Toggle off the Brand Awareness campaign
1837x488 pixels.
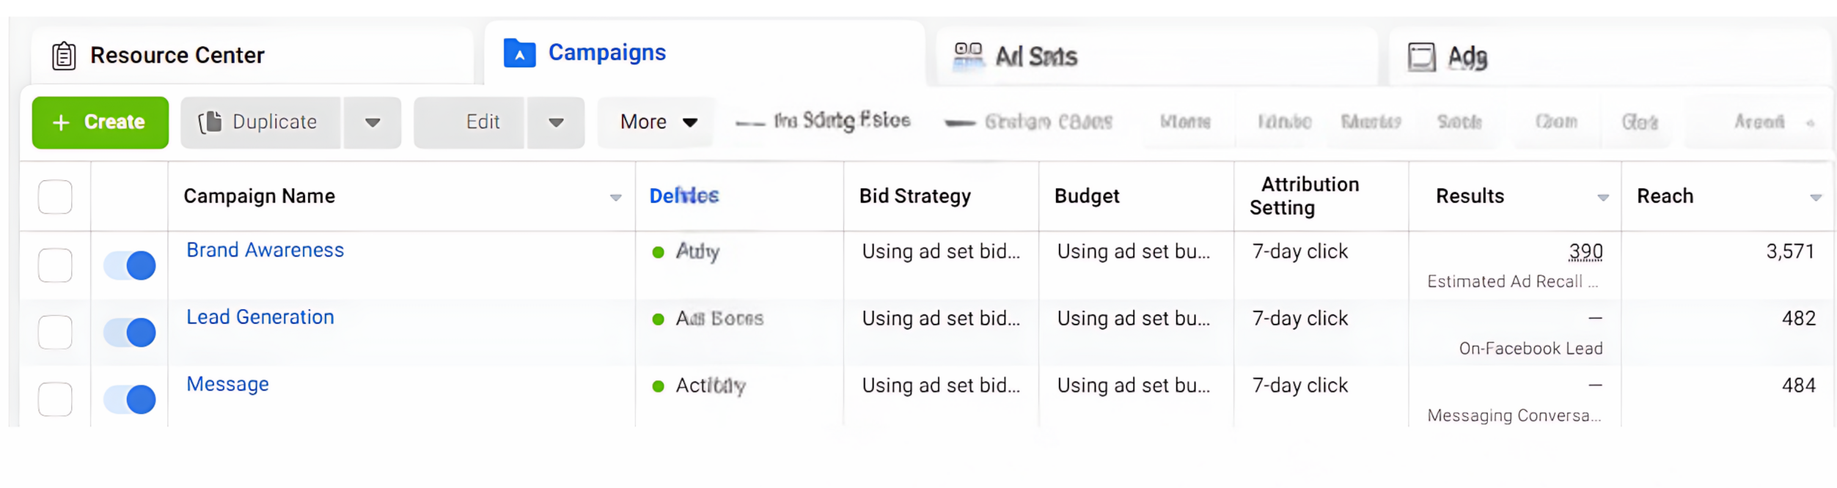[x=130, y=265]
